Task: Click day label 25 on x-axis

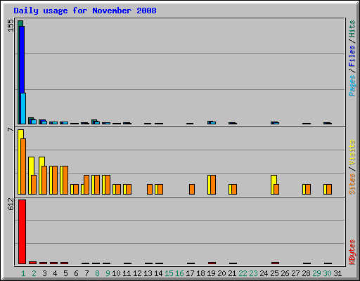Action: point(274,273)
